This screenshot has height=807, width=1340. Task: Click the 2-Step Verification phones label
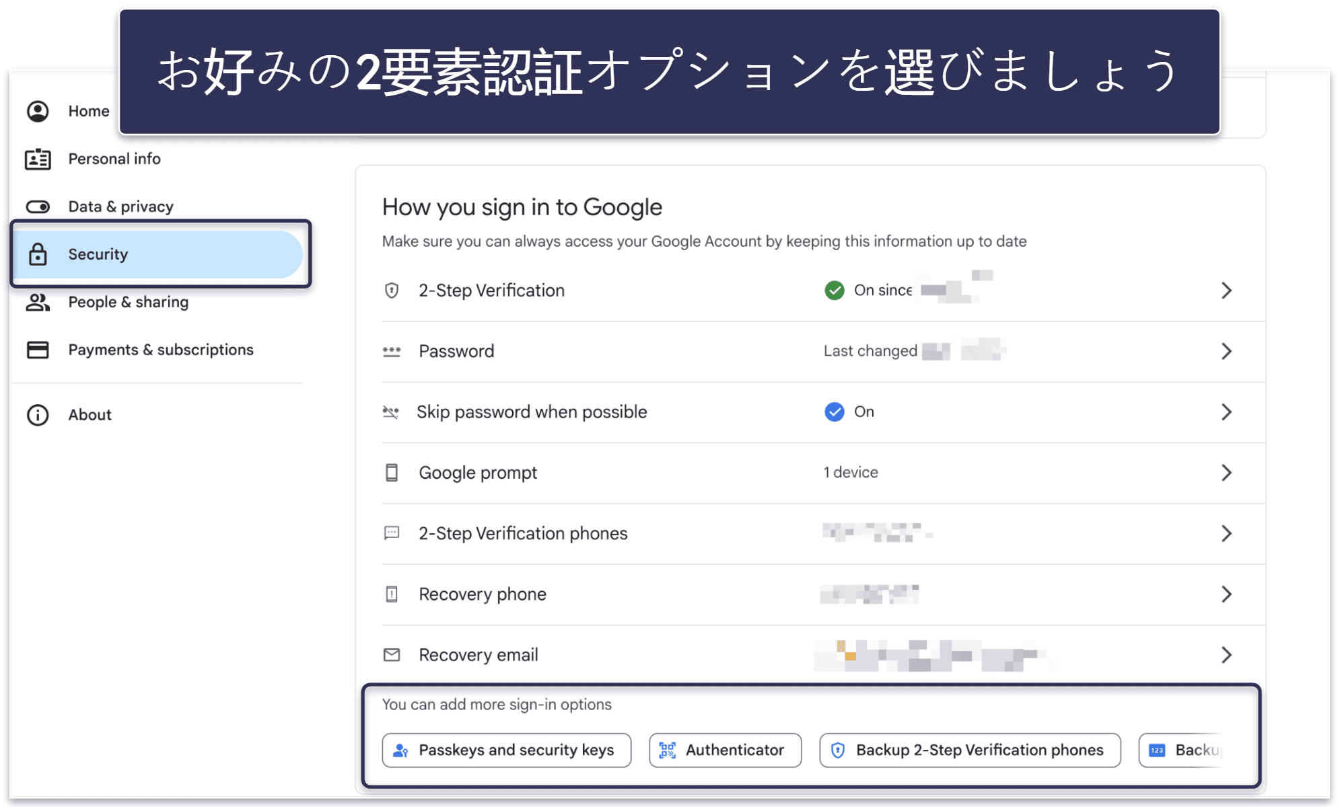523,533
